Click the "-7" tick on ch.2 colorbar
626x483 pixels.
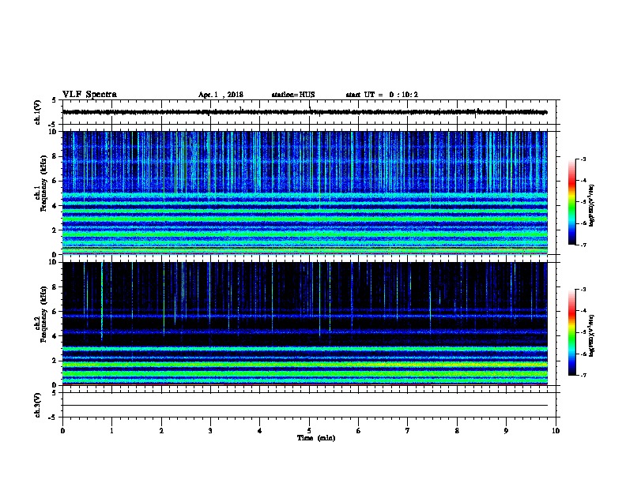(583, 375)
